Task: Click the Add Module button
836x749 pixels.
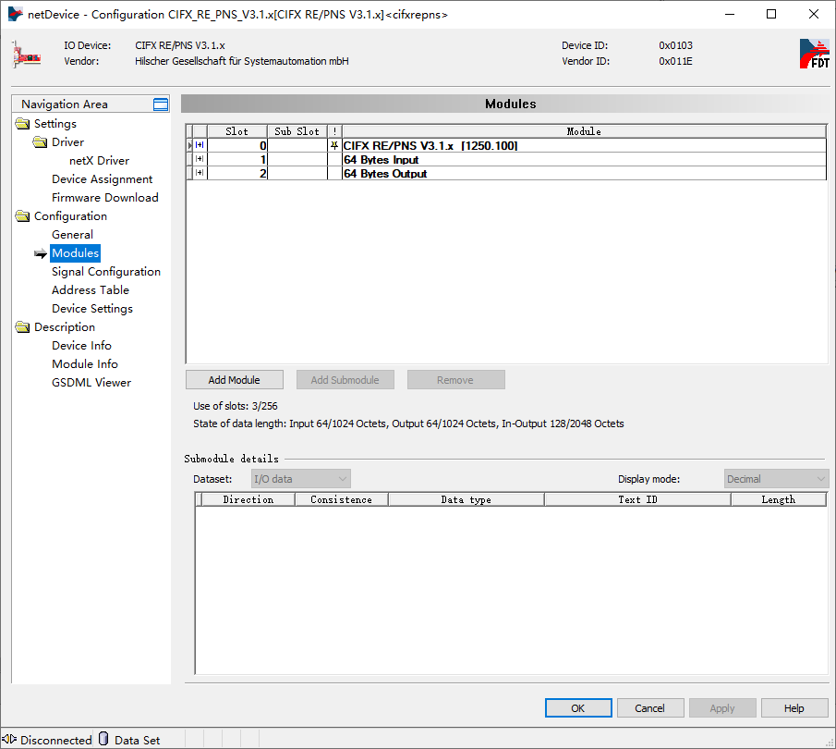Action: pyautogui.click(x=234, y=380)
